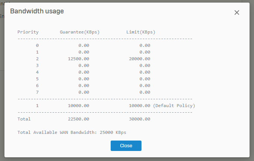Dismiss dialog with the X icon
254x161 pixels.
click(x=237, y=13)
